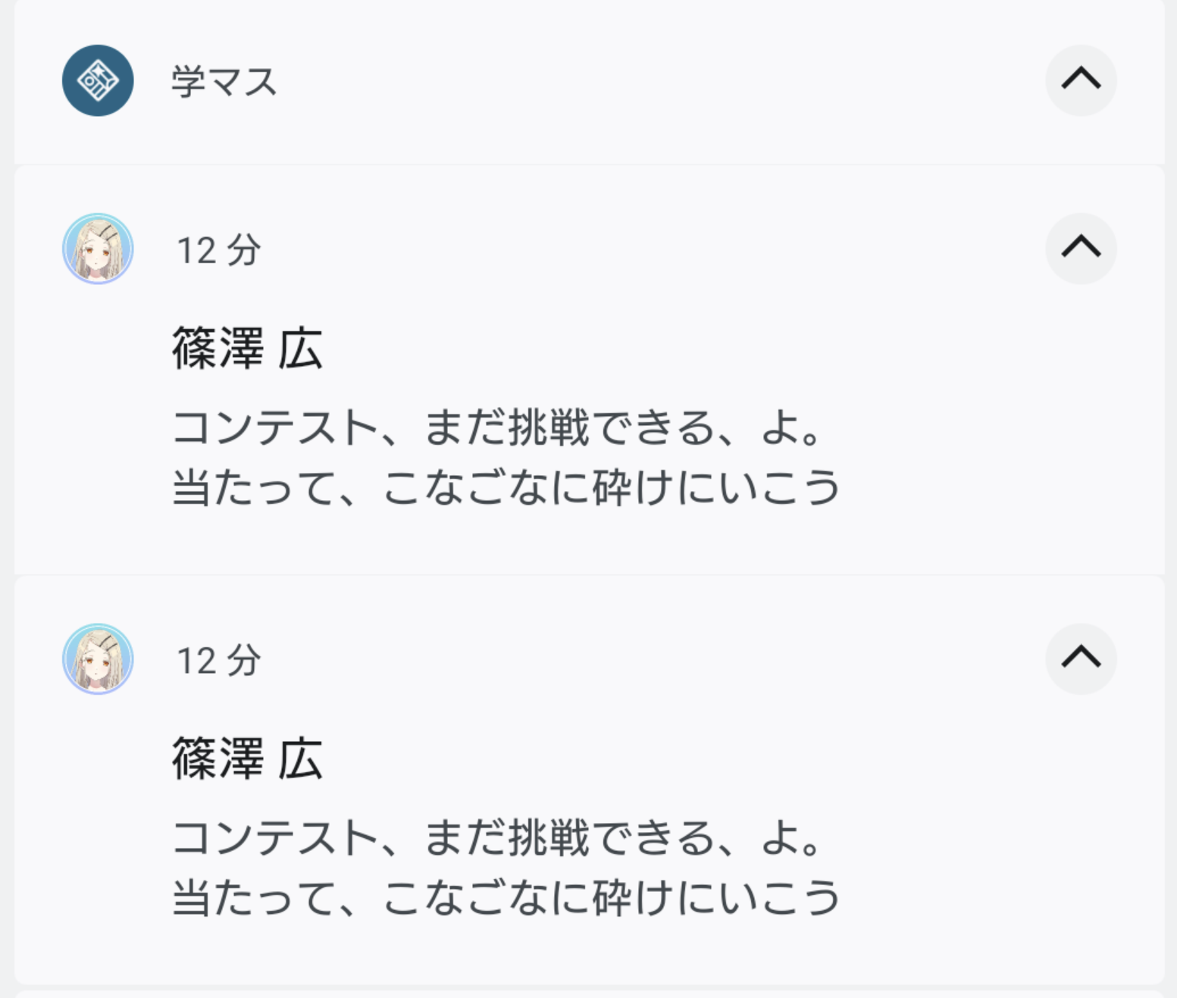Open second notification's コンテスト、まだ挑戦できる text line
This screenshot has width=1177, height=998.
(x=497, y=838)
